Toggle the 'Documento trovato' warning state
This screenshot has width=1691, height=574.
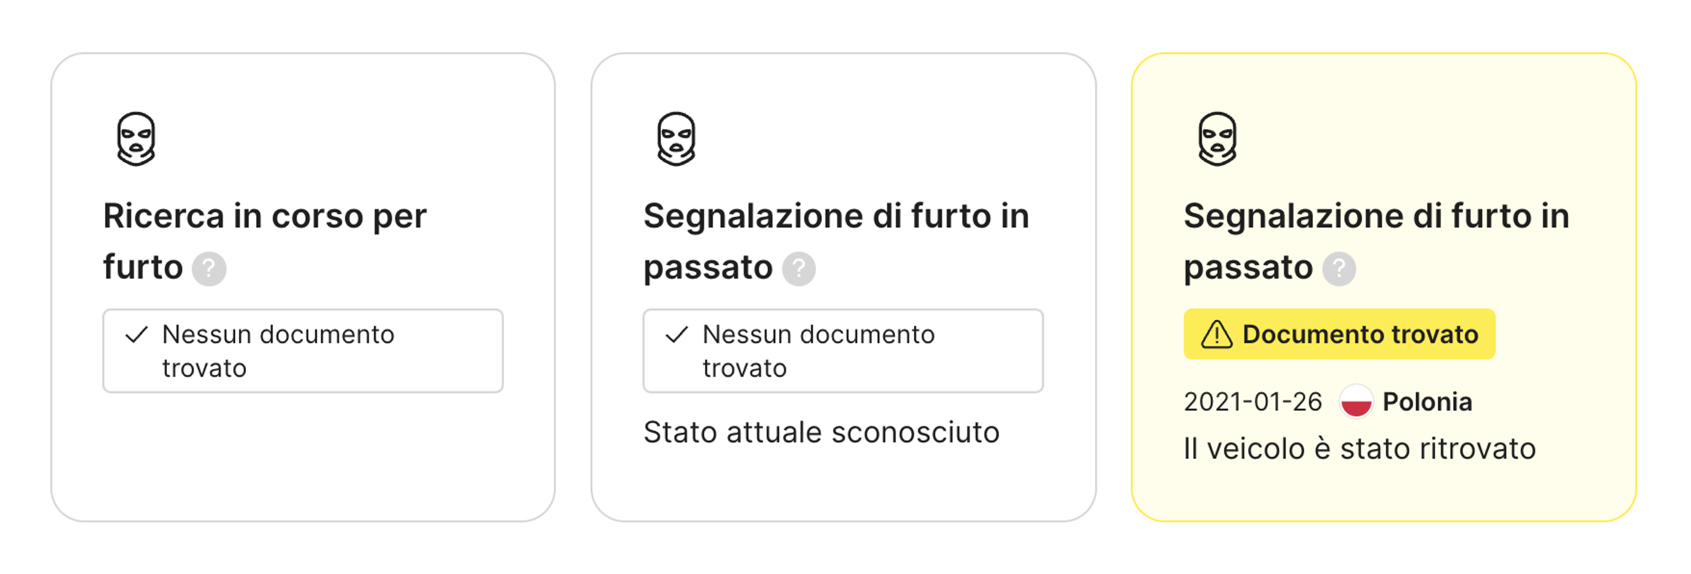[1339, 334]
